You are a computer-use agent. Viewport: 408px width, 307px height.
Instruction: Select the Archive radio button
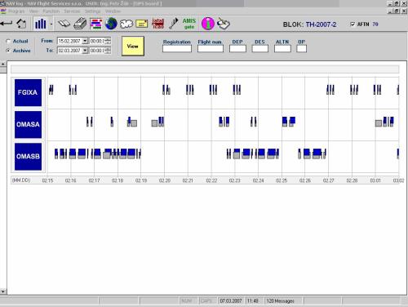[x=8, y=51]
